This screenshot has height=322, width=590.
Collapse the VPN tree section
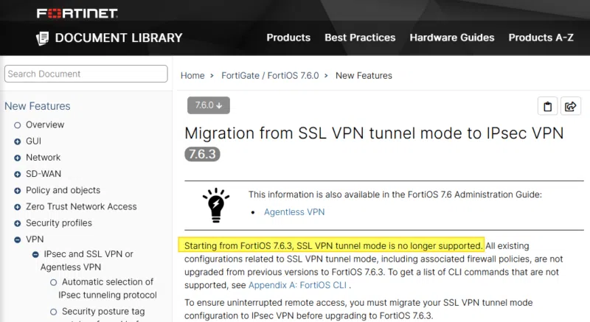[17, 239]
